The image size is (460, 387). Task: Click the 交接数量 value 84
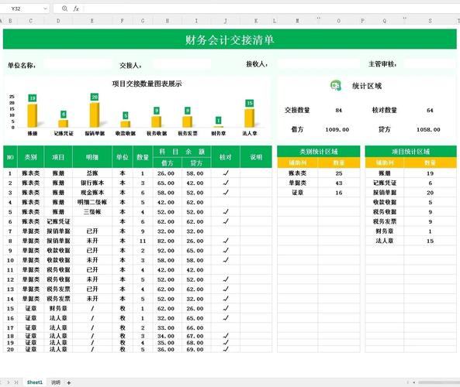(x=338, y=111)
